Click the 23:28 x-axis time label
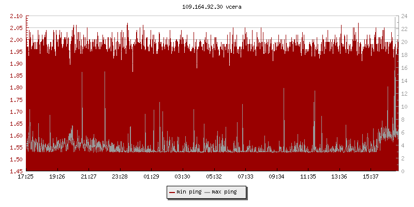 pyautogui.click(x=120, y=176)
